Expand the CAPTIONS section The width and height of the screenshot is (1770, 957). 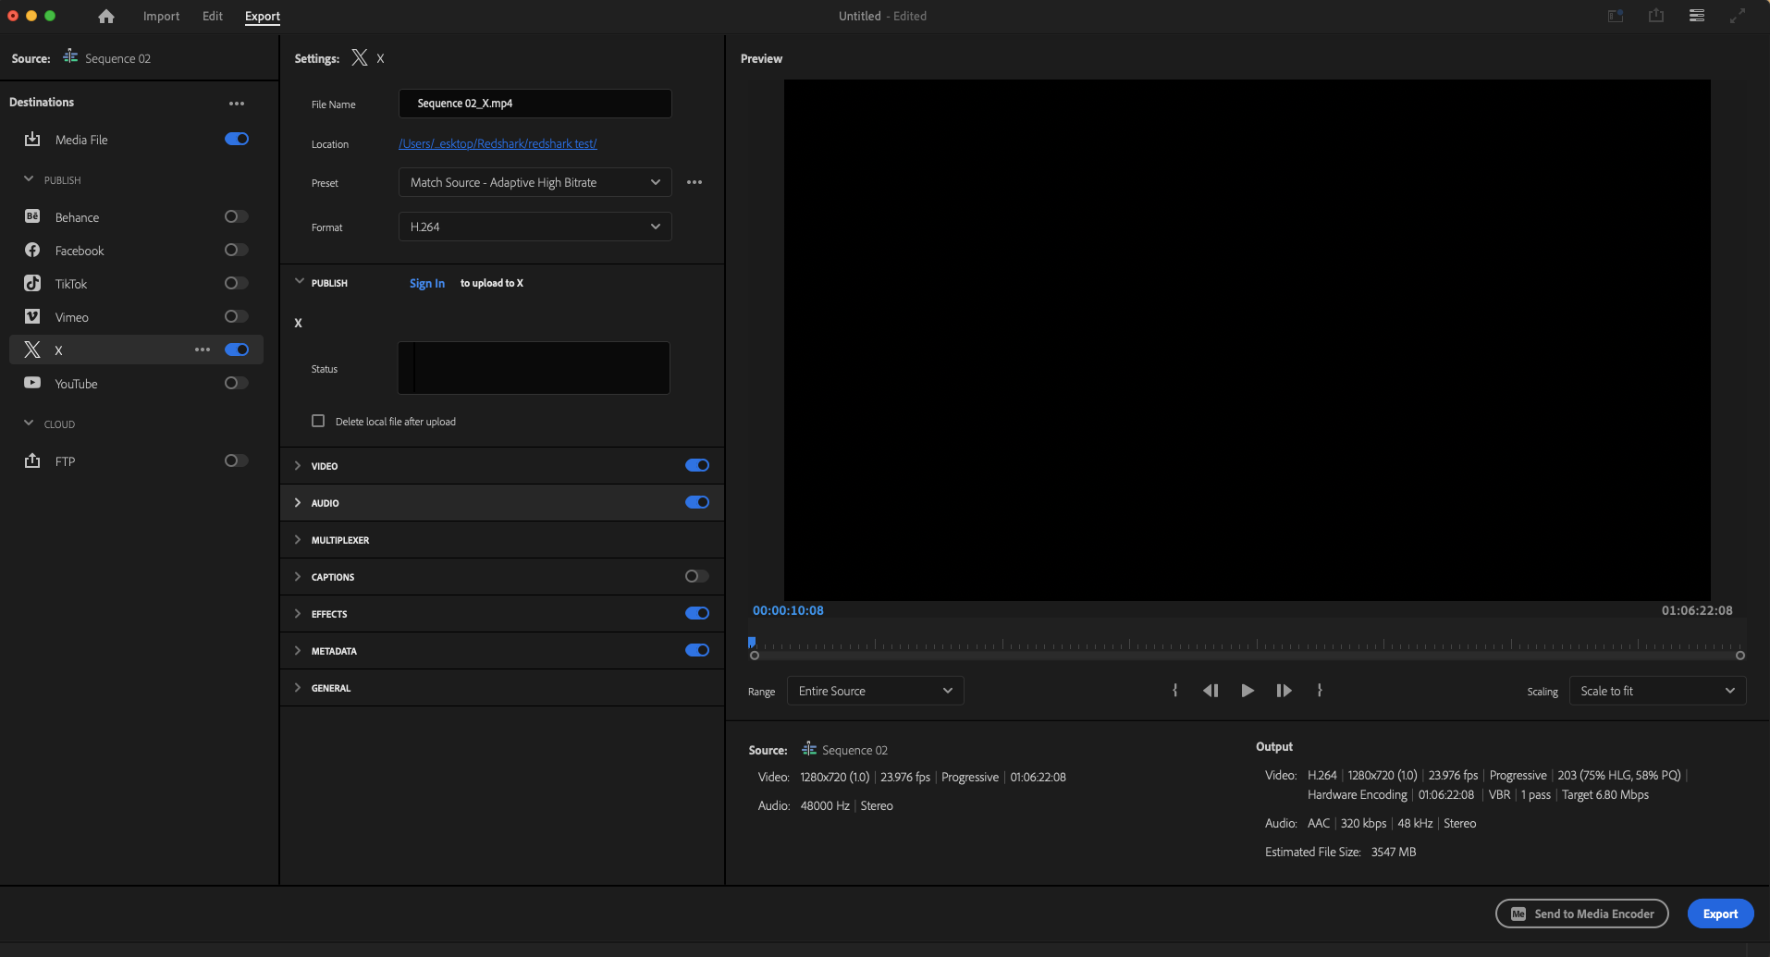(298, 576)
